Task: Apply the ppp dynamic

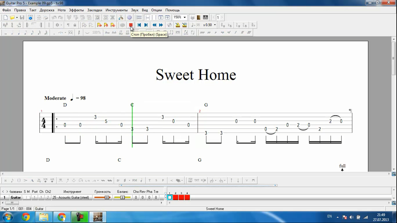Action: point(202,33)
